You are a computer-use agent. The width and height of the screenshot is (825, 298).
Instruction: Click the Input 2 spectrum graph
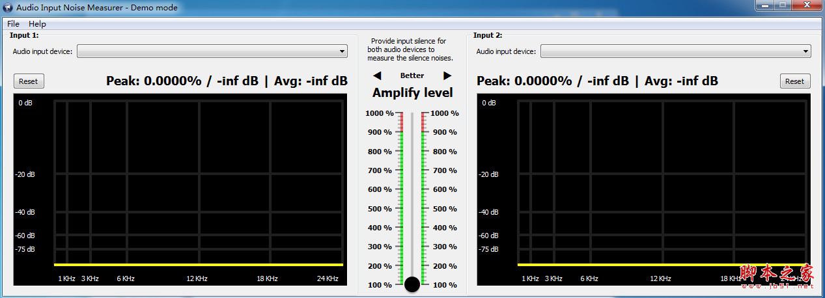643,189
